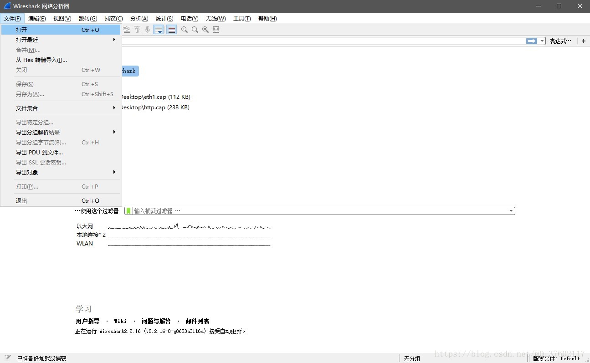Screen dimensions: 590x363
Task: Click the resize columns toolbar icon
Action: click(216, 30)
